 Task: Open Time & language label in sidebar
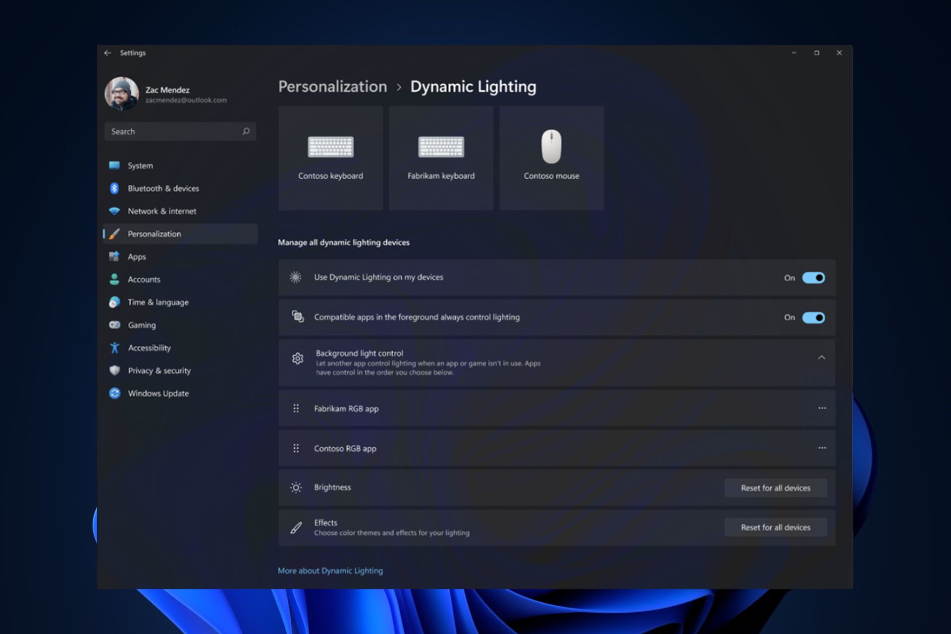click(x=158, y=302)
